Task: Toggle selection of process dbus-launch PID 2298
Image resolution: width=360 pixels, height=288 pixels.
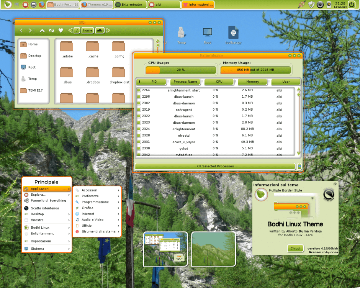Action: [139, 97]
